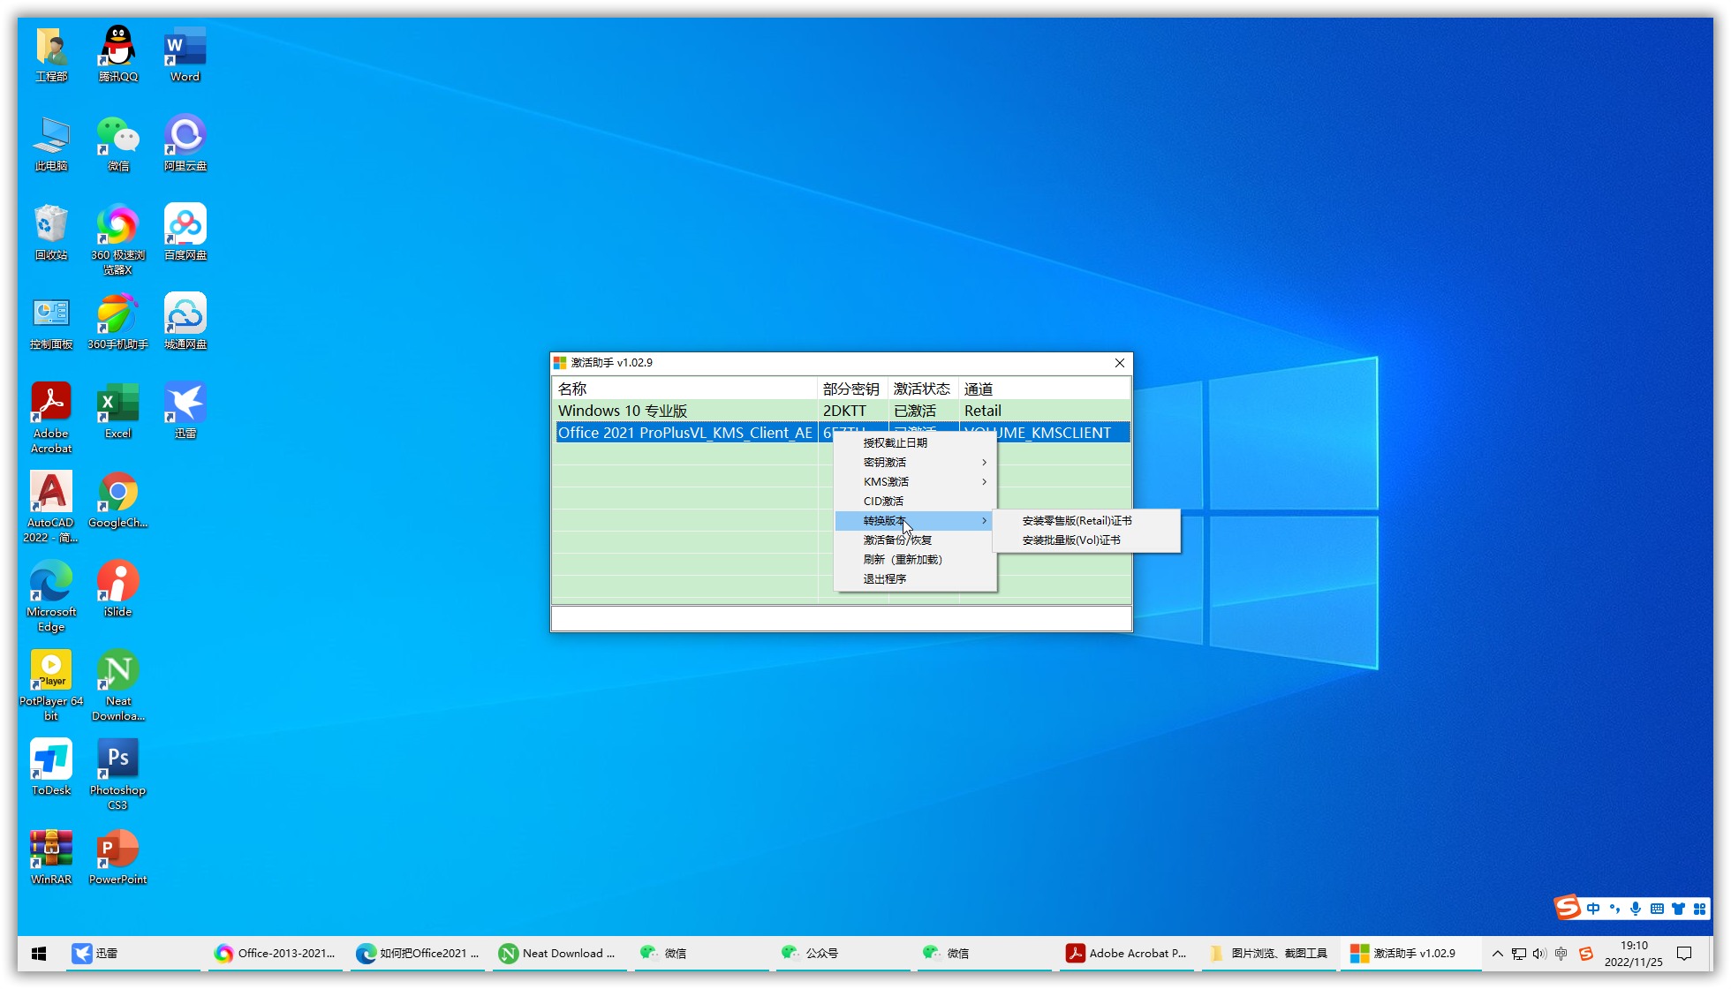Launch 迅雷 from the desktop icons

coord(185,411)
